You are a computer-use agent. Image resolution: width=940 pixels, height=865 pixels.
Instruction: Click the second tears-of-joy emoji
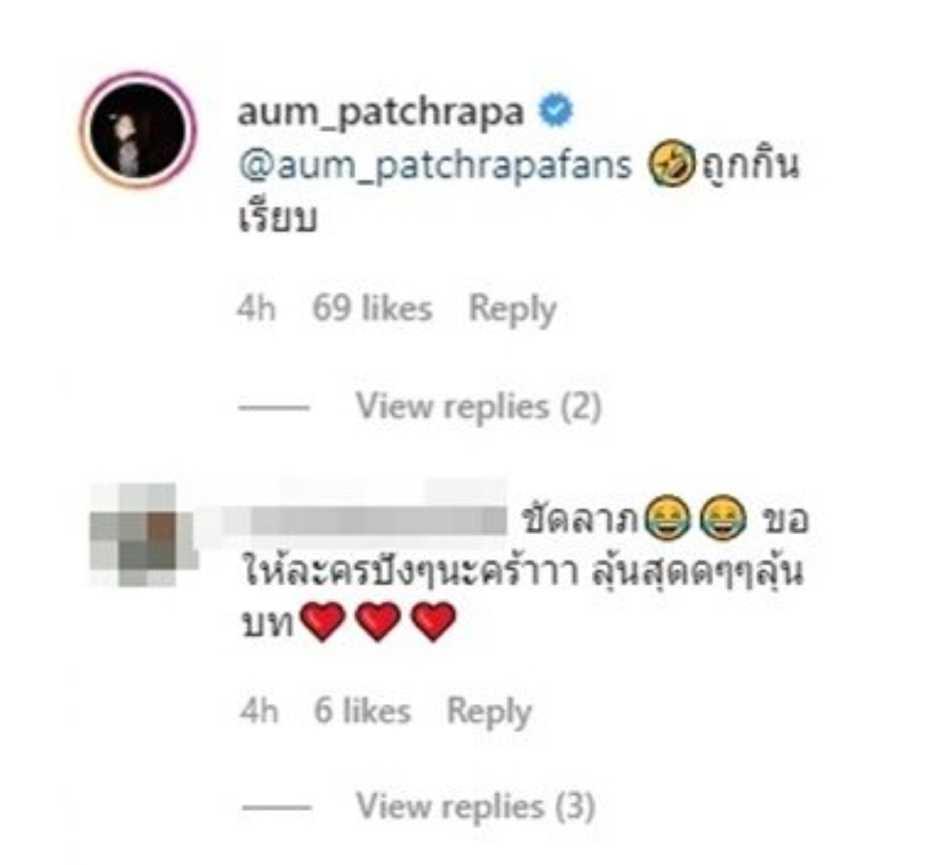[724, 519]
